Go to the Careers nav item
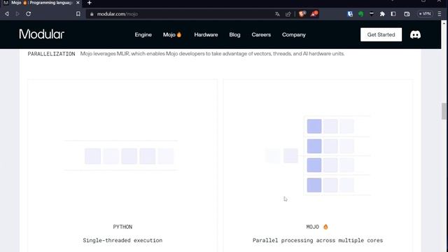The height and width of the screenshot is (252, 448). 261,34
